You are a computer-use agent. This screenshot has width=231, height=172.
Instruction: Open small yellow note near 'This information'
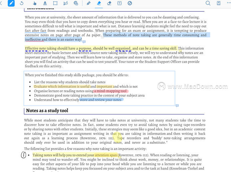tap(180, 51)
